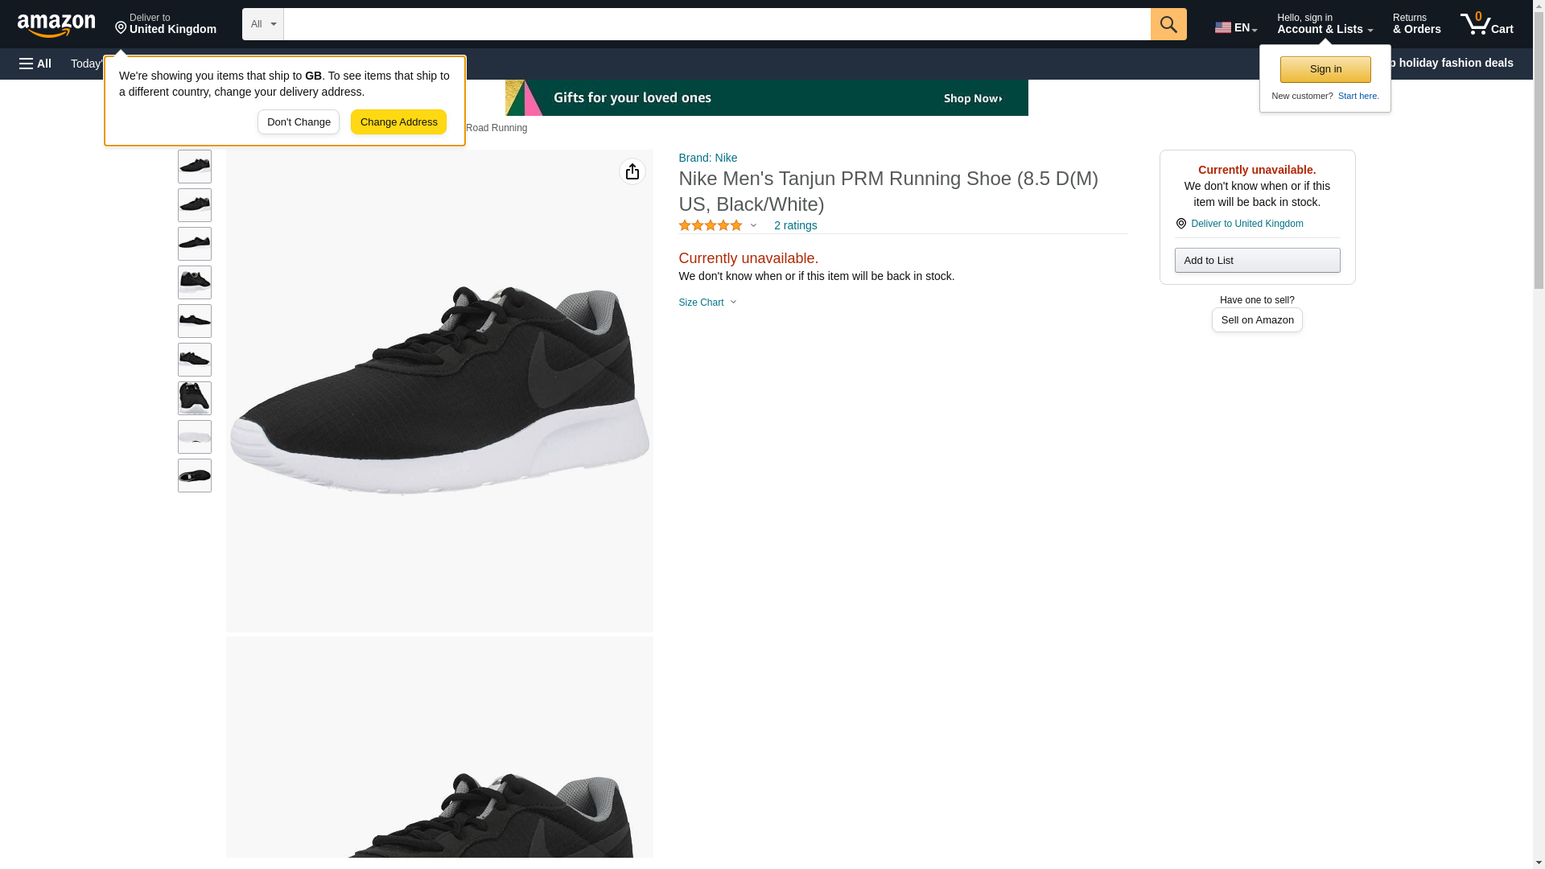Click the Amazon logo
Image resolution: width=1545 pixels, height=869 pixels.
point(56,25)
